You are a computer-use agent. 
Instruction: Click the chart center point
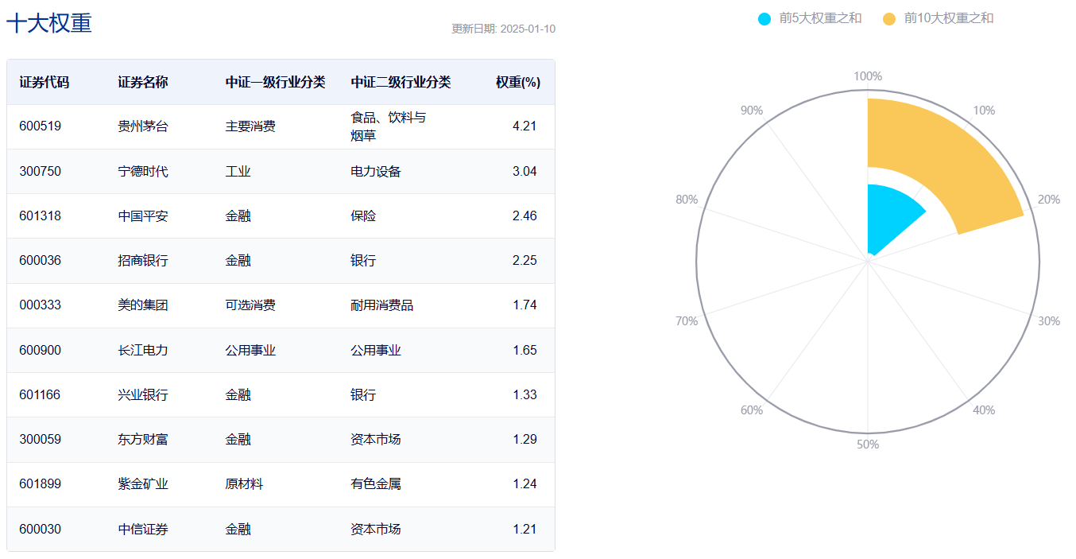click(869, 260)
